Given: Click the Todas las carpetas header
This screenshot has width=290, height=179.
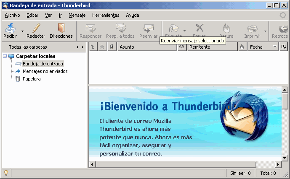Looking at the screenshot, I should (x=28, y=47).
